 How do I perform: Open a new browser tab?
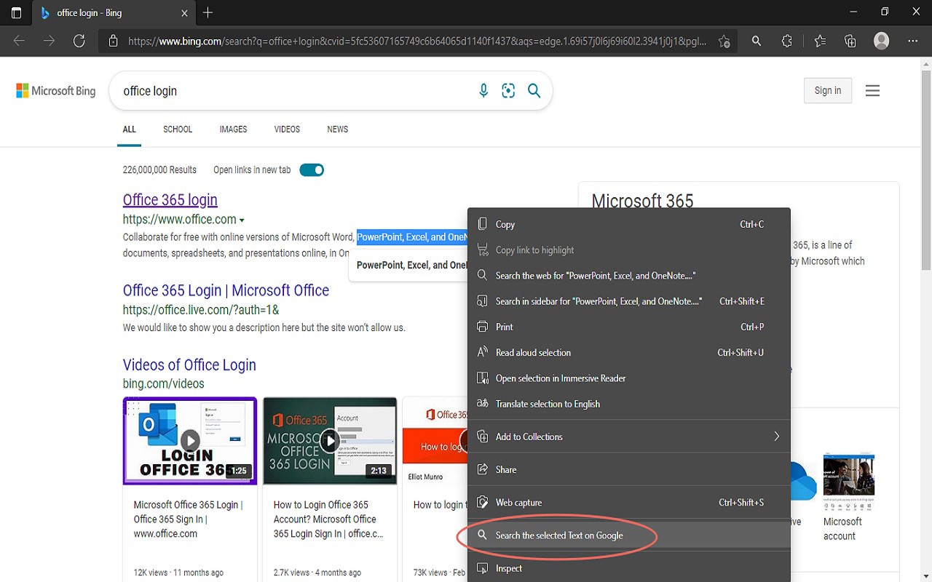click(208, 12)
